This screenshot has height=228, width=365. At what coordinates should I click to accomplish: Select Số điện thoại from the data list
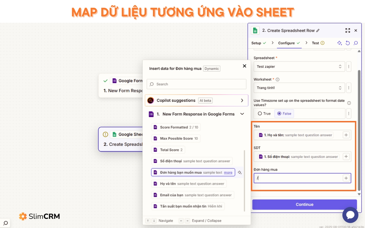point(192,161)
